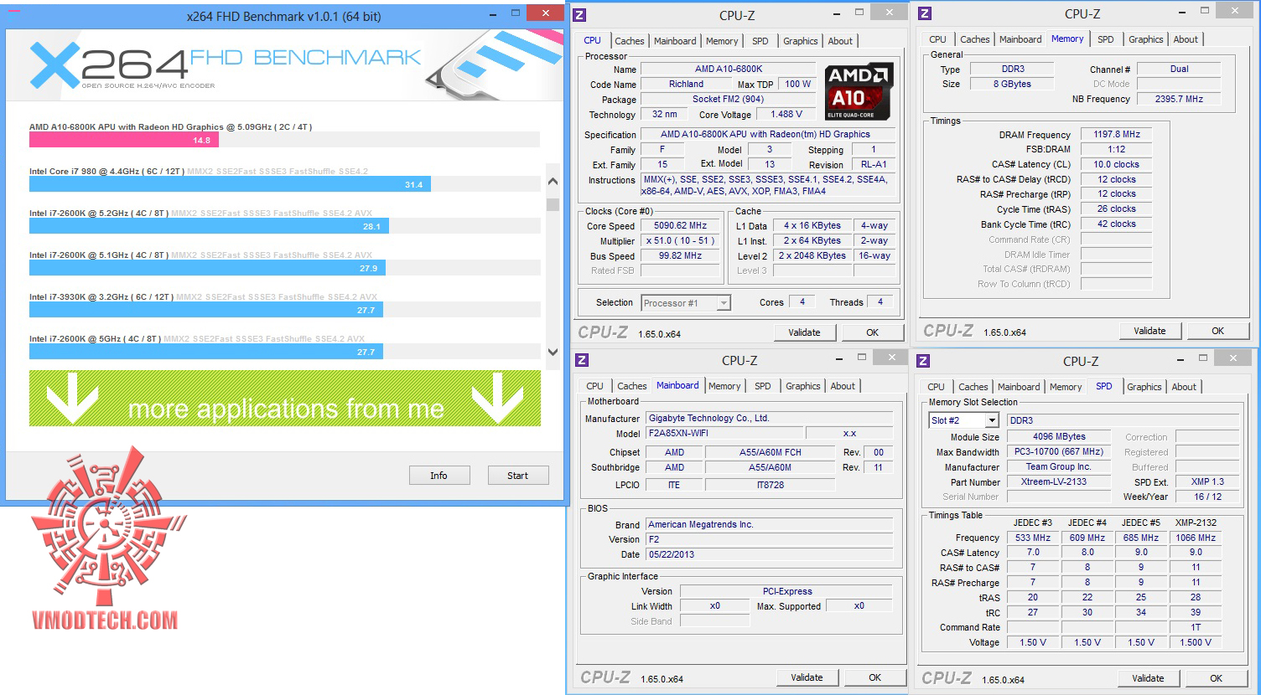Click the blue 28.1 result bar for i7-2600K
The width and height of the screenshot is (1261, 695).
[x=209, y=226]
